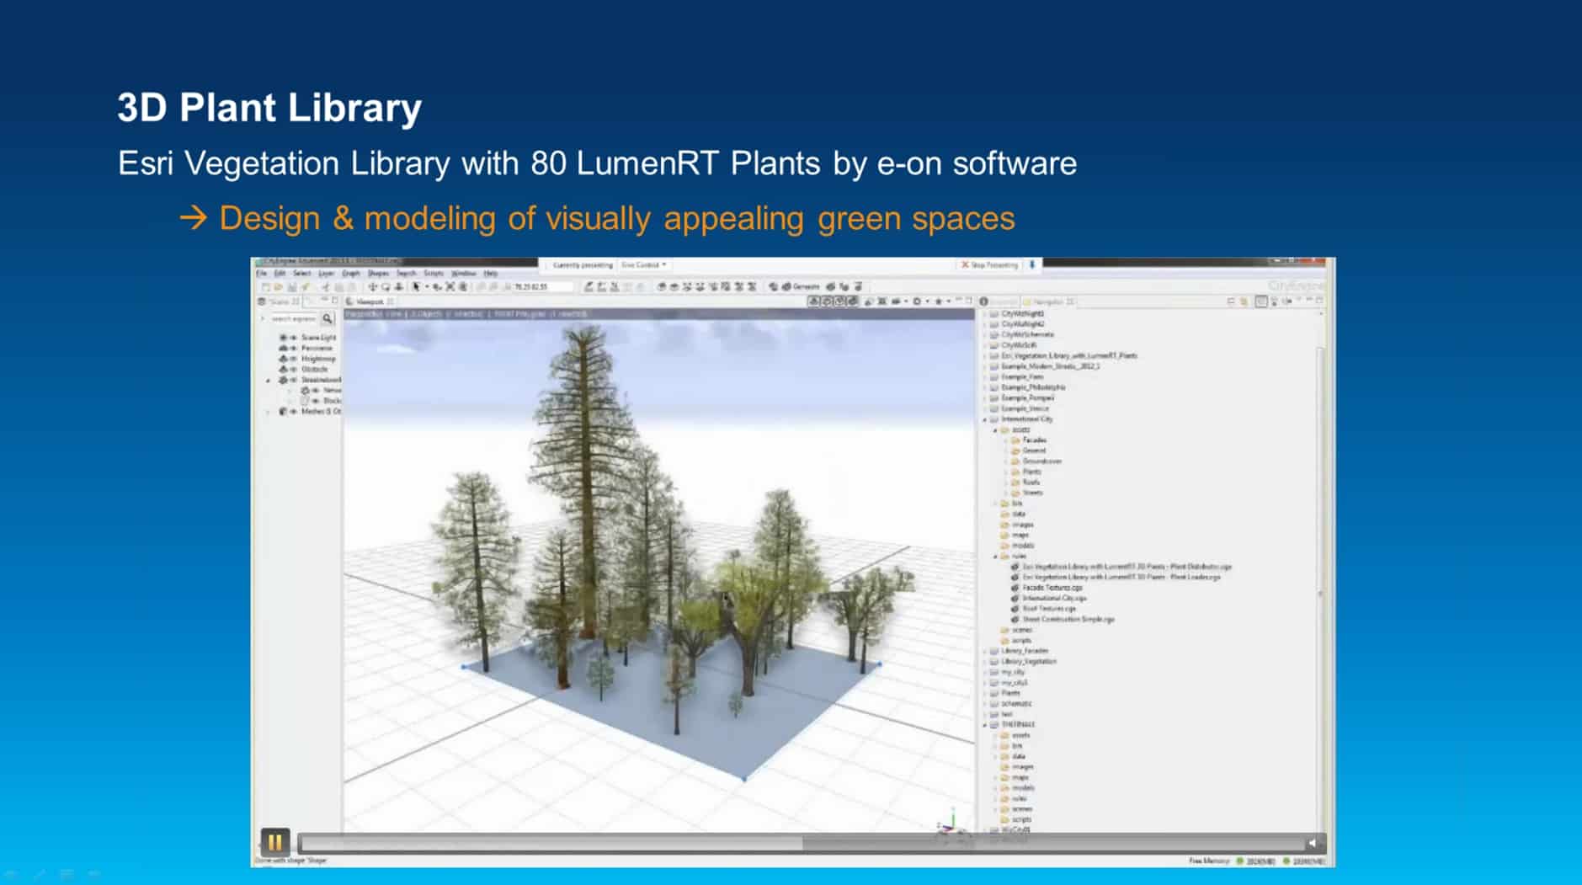The height and width of the screenshot is (885, 1582).
Task: Expand the Esri_Vegetation_Library_with_LumenRT_Plants project
Action: pyautogui.click(x=985, y=356)
